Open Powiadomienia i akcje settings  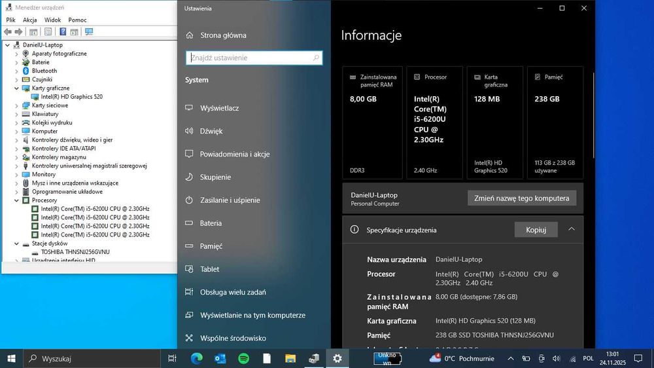235,154
